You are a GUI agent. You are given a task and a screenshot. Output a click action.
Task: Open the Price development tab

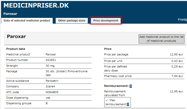(106, 21)
